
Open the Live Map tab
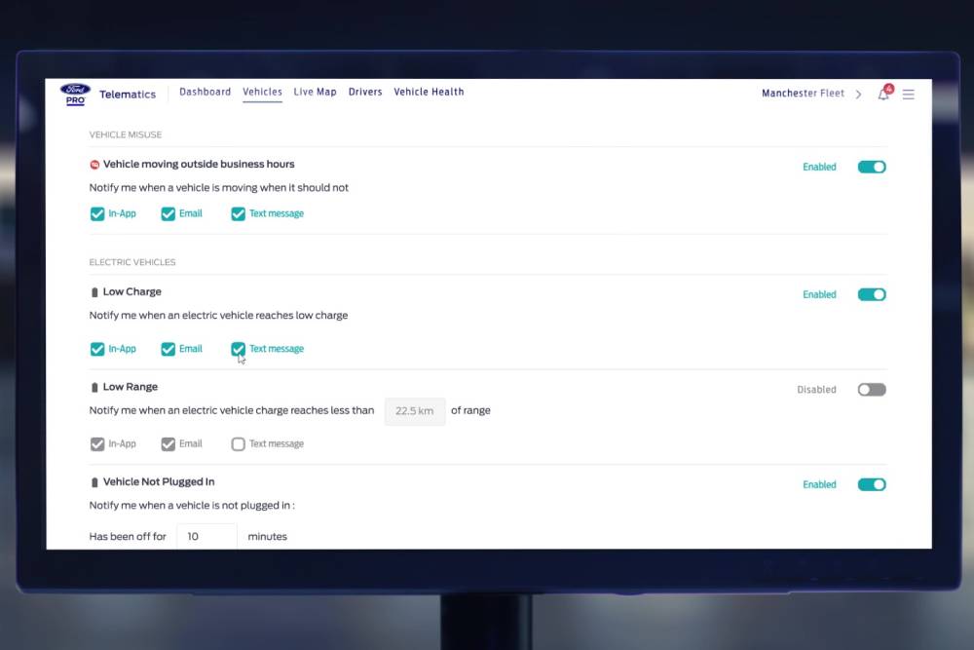click(315, 93)
